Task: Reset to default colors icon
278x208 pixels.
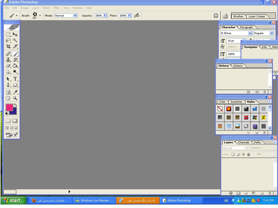Action: 7,114
